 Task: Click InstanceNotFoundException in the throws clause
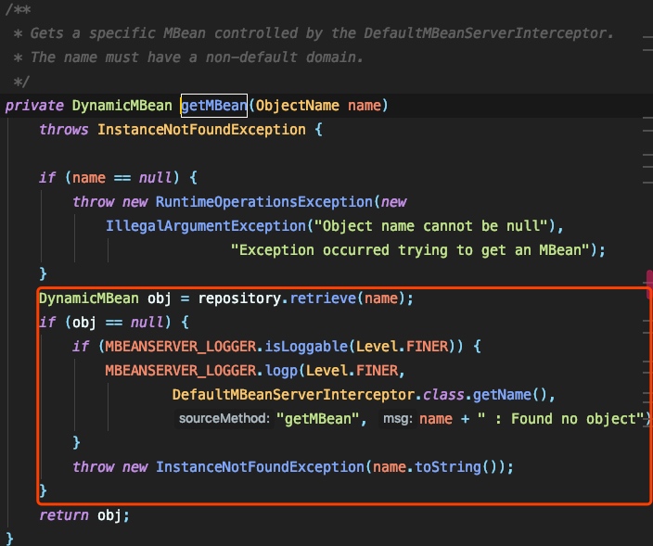point(201,130)
